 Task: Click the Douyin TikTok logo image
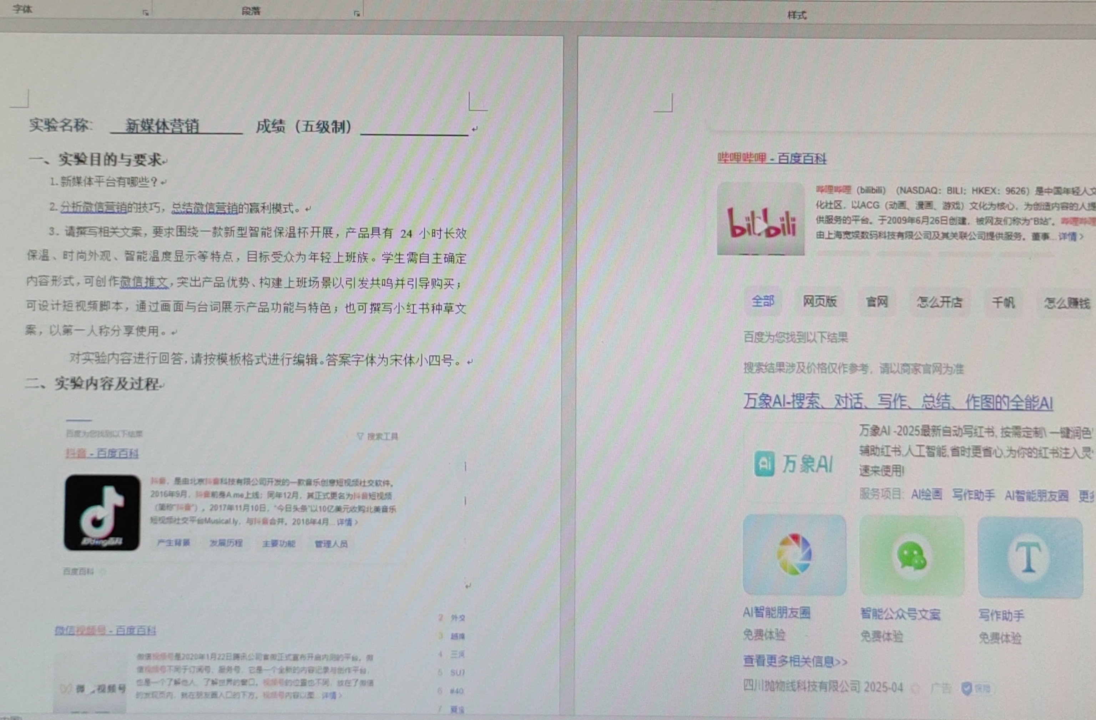click(x=102, y=512)
